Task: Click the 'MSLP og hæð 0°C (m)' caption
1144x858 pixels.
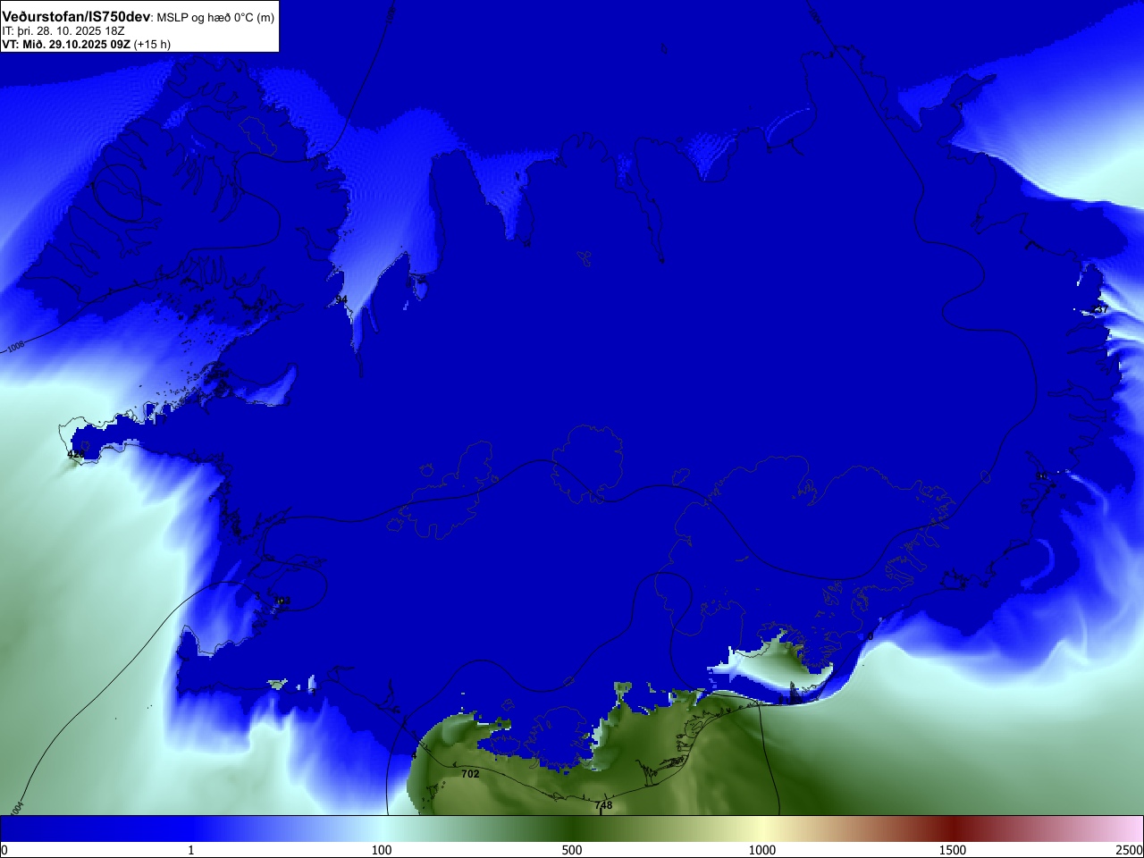Action: 215,18
